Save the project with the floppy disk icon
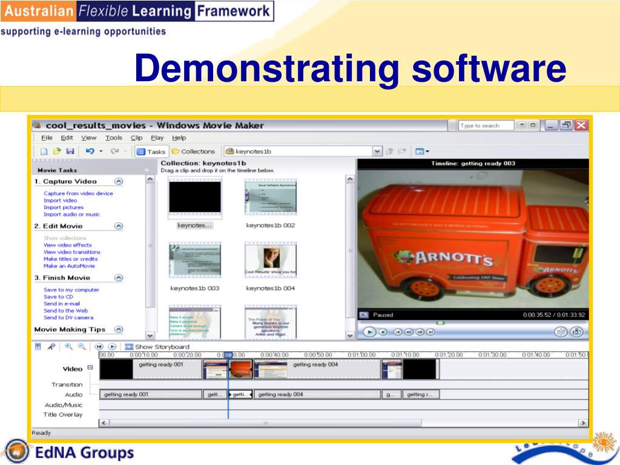Screen dimensions: 620x465 (x=70, y=151)
